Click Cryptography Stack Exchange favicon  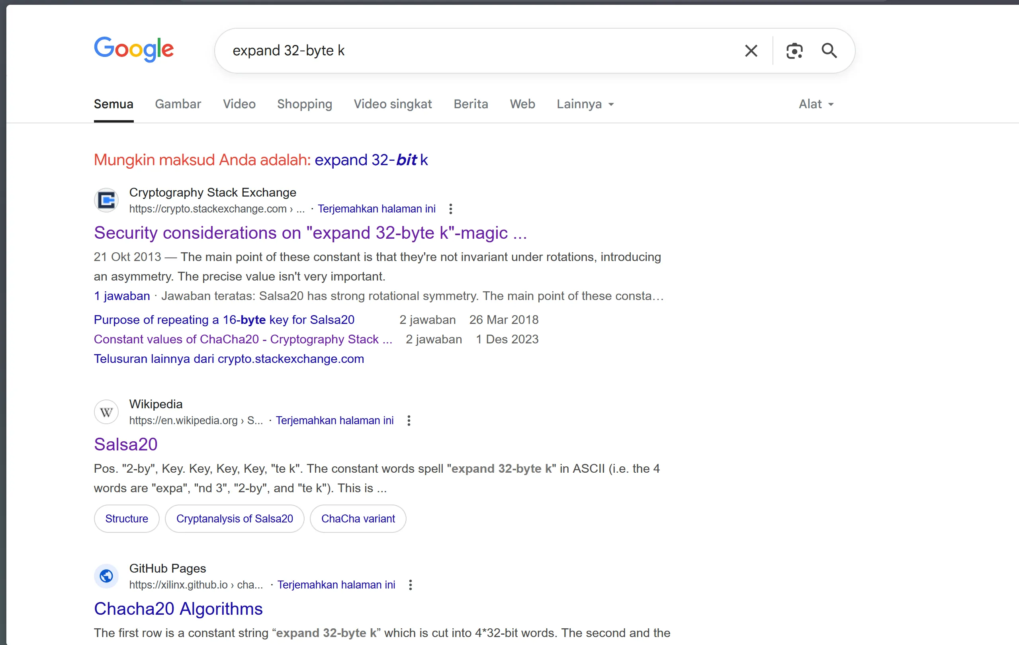(x=106, y=200)
